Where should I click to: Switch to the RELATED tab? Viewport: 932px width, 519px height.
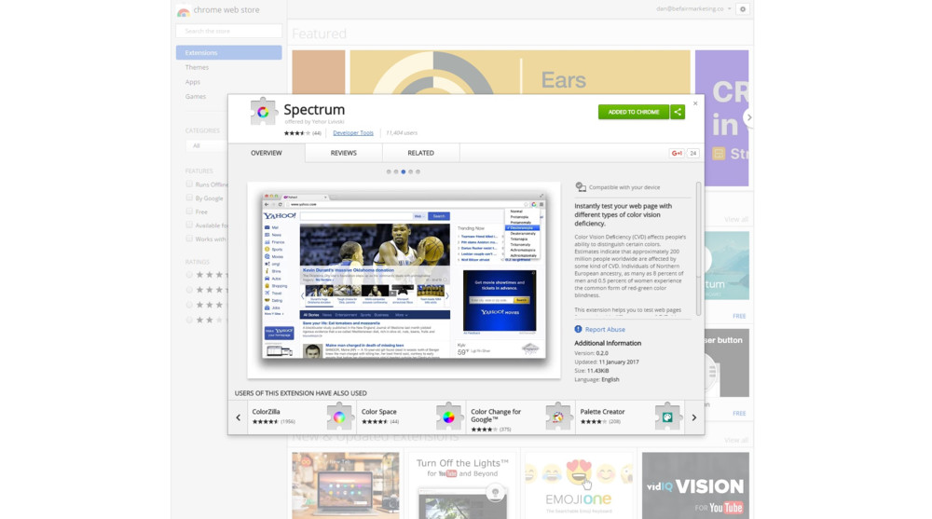(421, 153)
